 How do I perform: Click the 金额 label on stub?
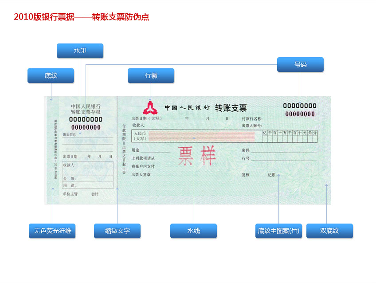pyautogui.click(x=70, y=178)
